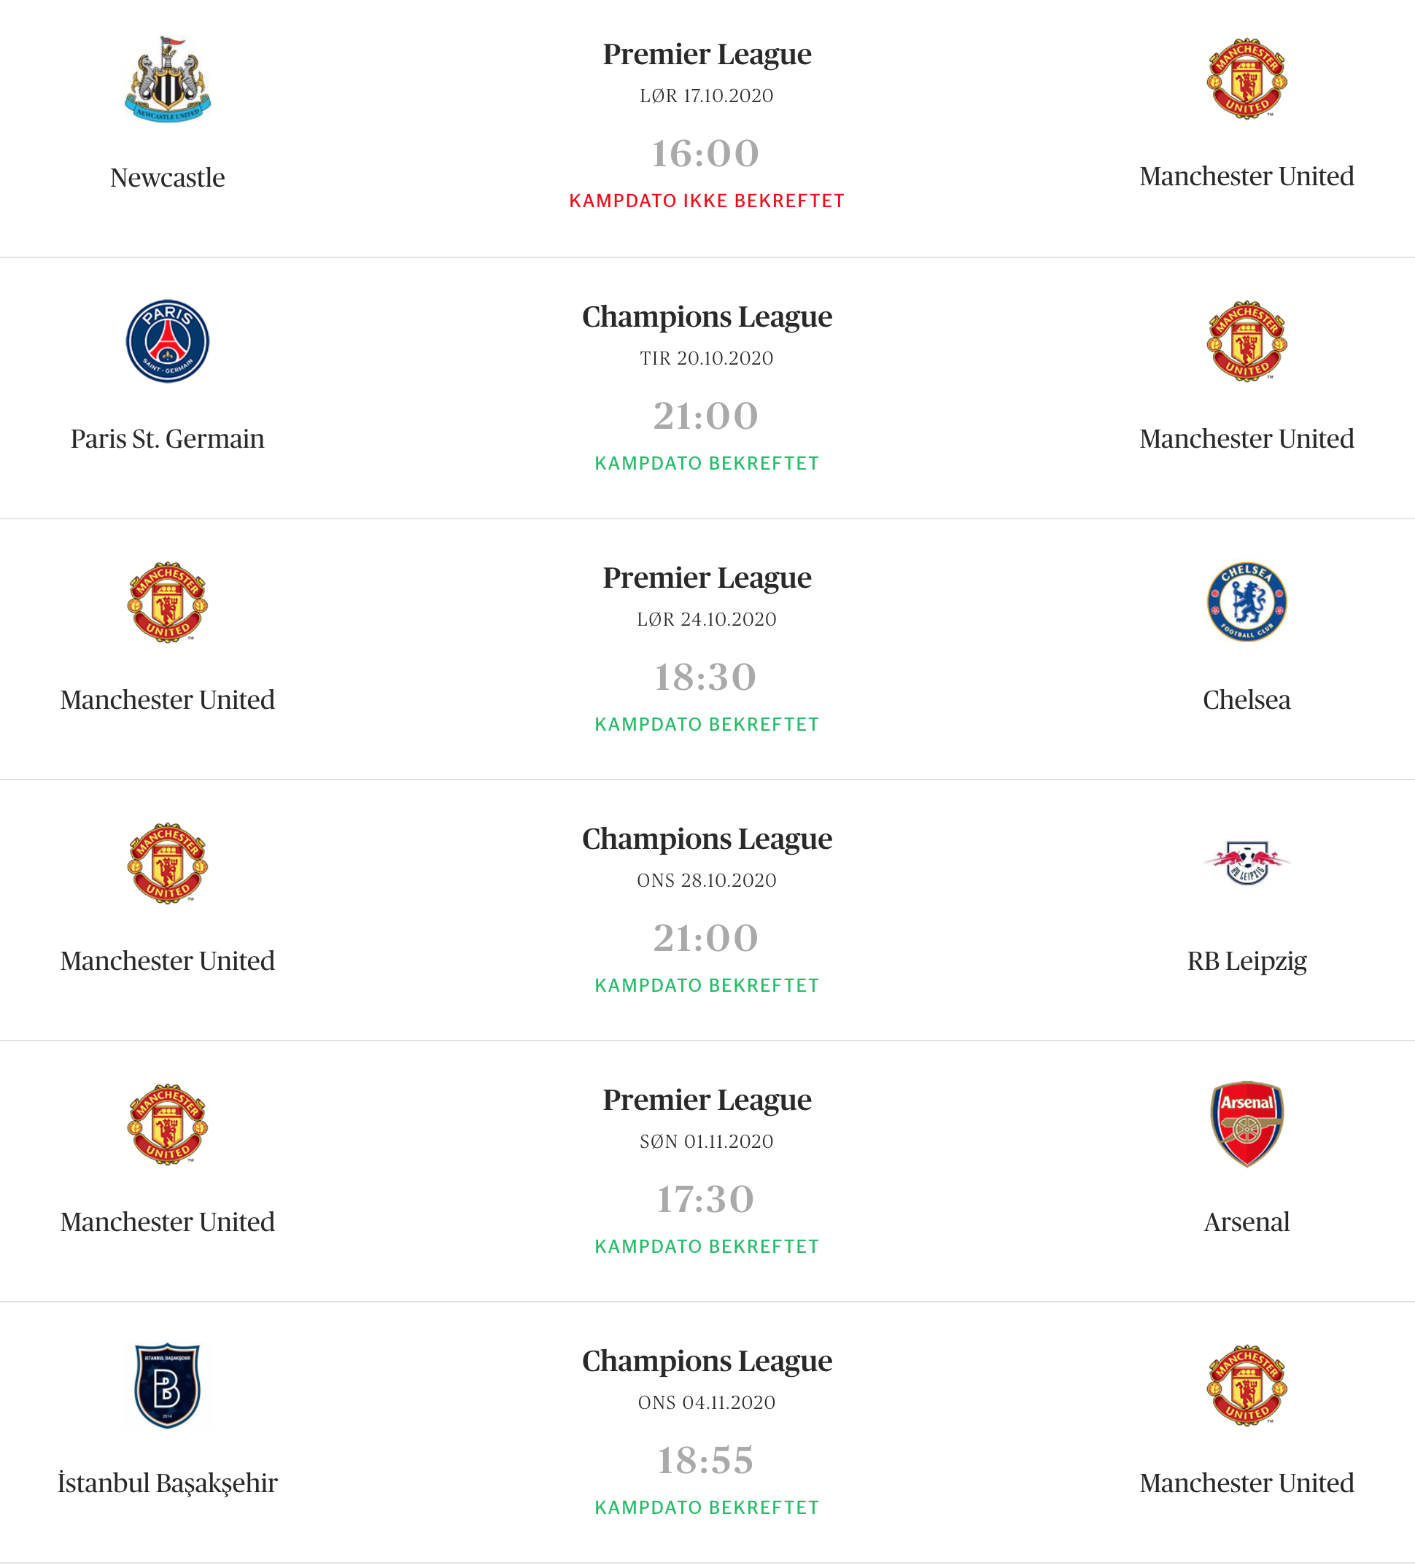Click Premier League heading dated 17.10.2020
Screen dimensions: 1415x1565
point(707,55)
